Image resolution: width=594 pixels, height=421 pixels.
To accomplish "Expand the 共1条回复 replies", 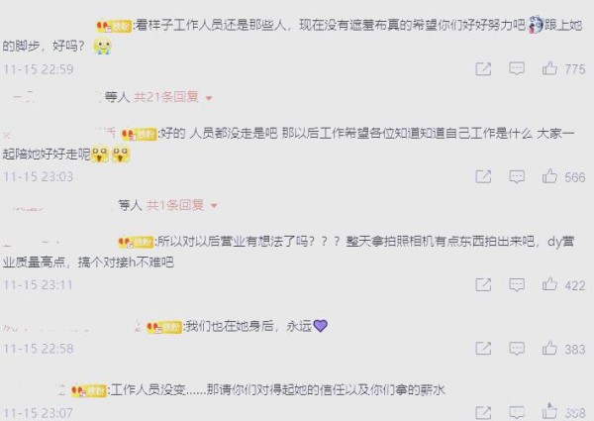I will point(175,205).
